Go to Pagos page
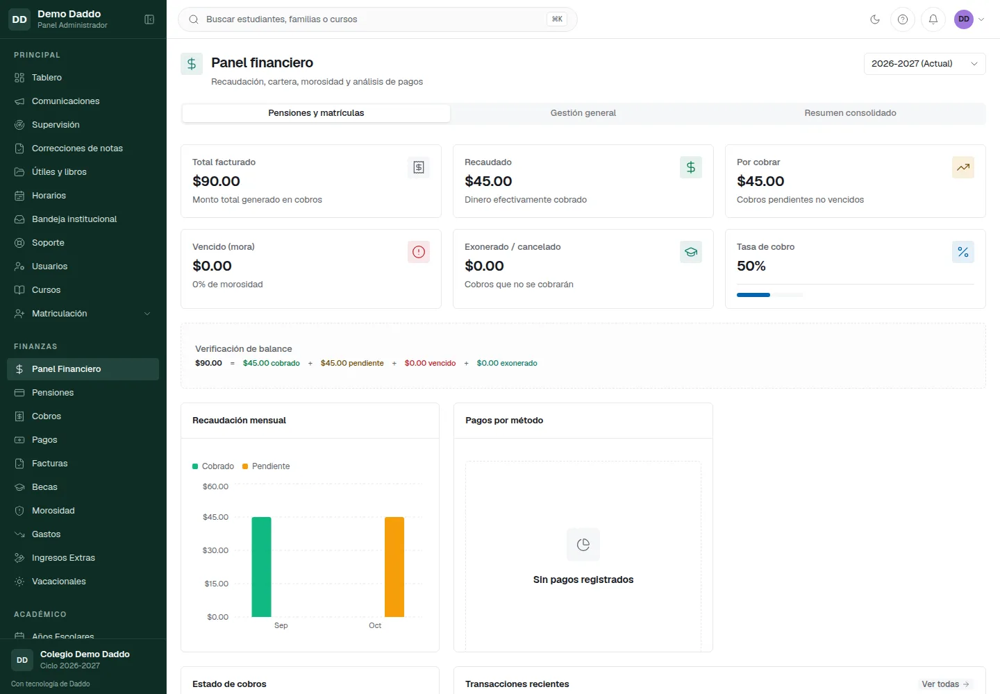The width and height of the screenshot is (1000, 694). [83, 440]
